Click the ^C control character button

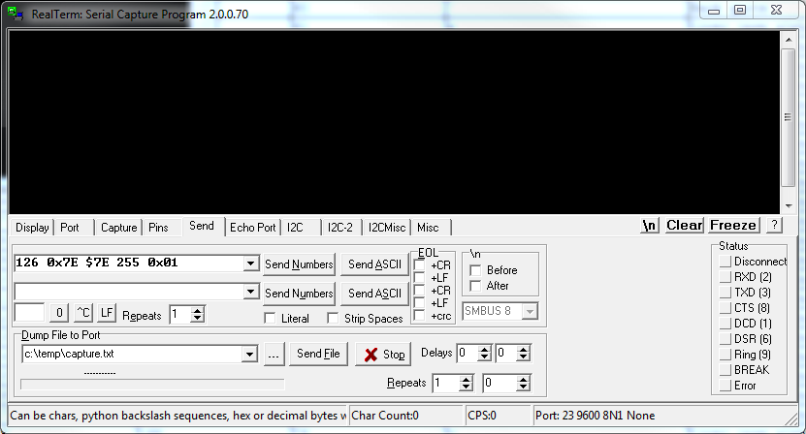pos(83,312)
